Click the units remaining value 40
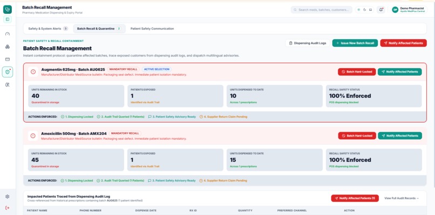Screen dimensions: 435x215 point(36,96)
